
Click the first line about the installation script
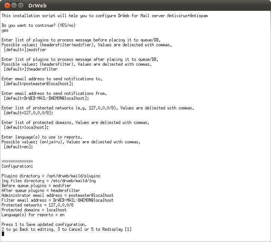point(105,16)
